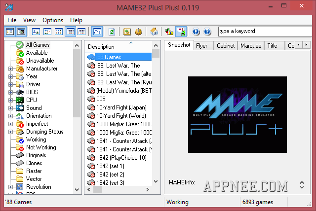Image resolution: width=316 pixels, height=211 pixels.
Task: Select the Originals folder
Action: (x=36, y=155)
